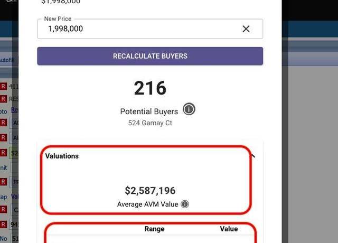Open the underlined Re link near photo

pos(14,110)
